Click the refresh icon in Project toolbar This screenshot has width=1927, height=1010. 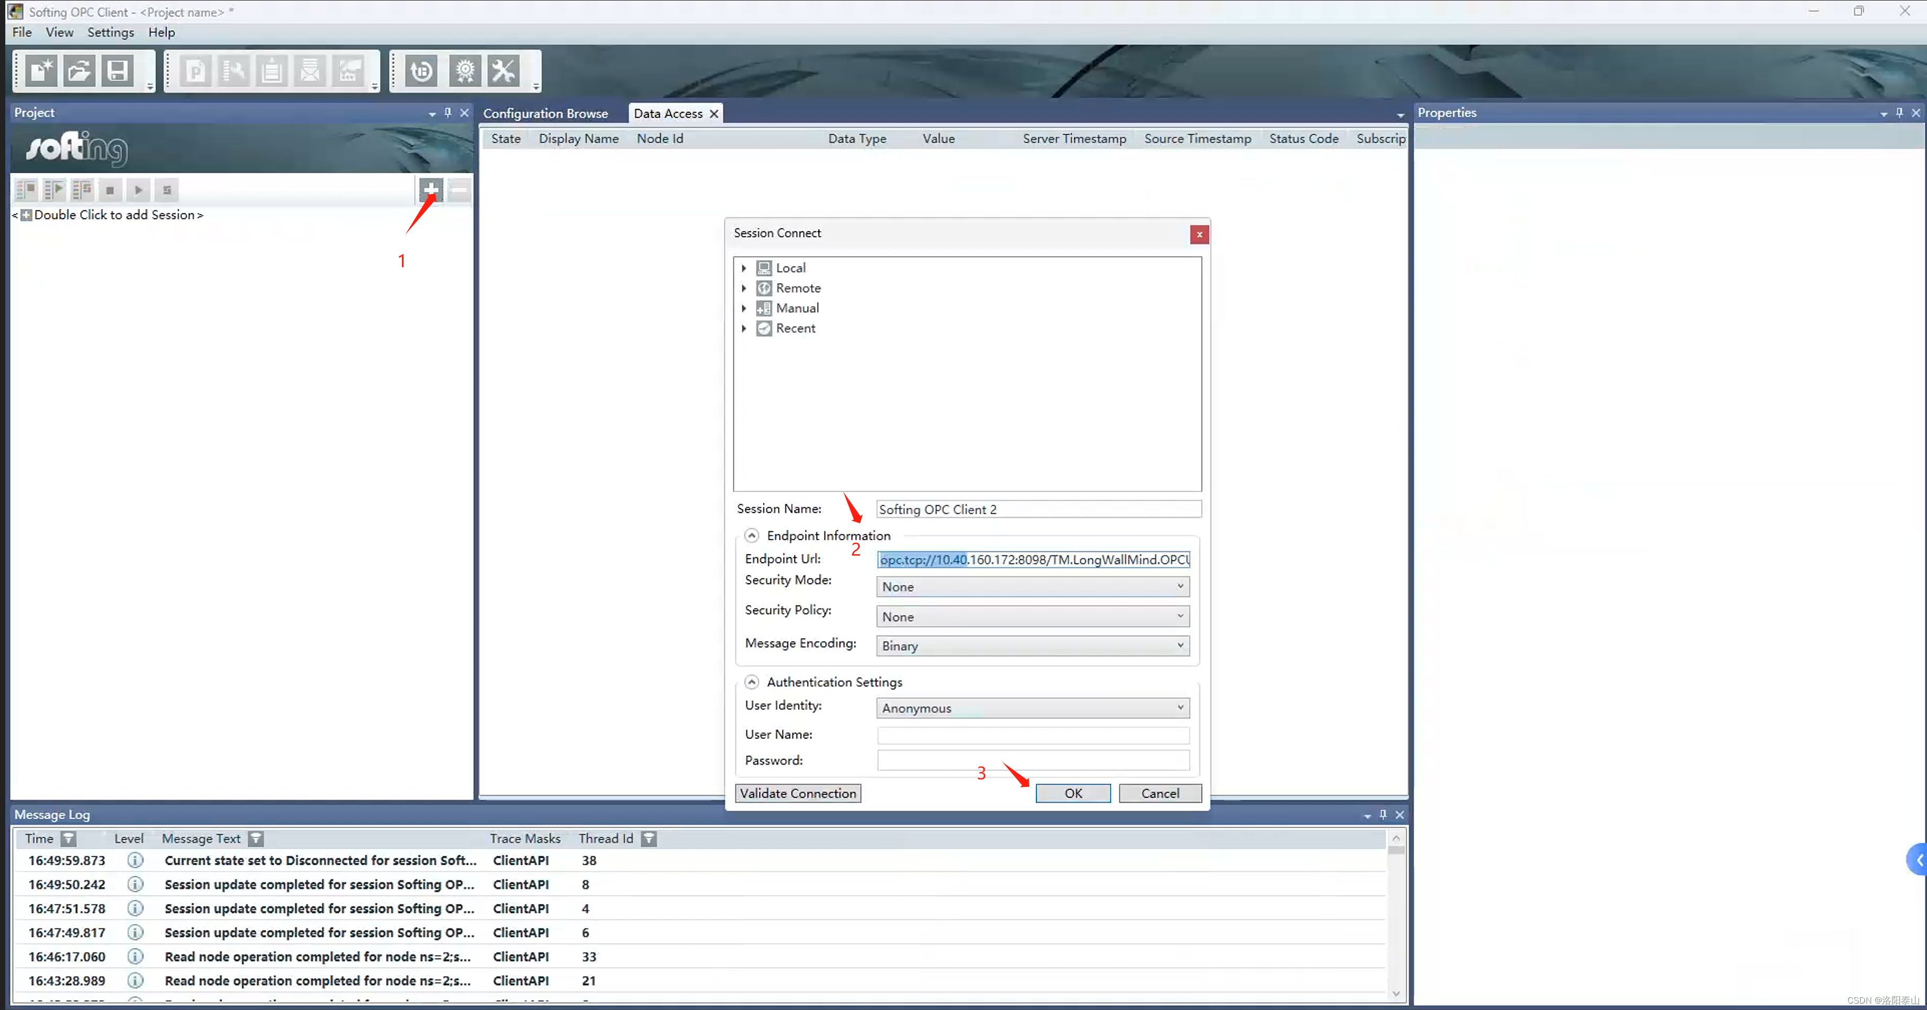point(167,190)
